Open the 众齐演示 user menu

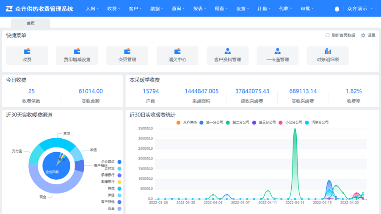click(x=359, y=9)
